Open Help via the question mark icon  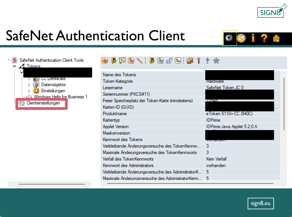pyautogui.click(x=264, y=38)
